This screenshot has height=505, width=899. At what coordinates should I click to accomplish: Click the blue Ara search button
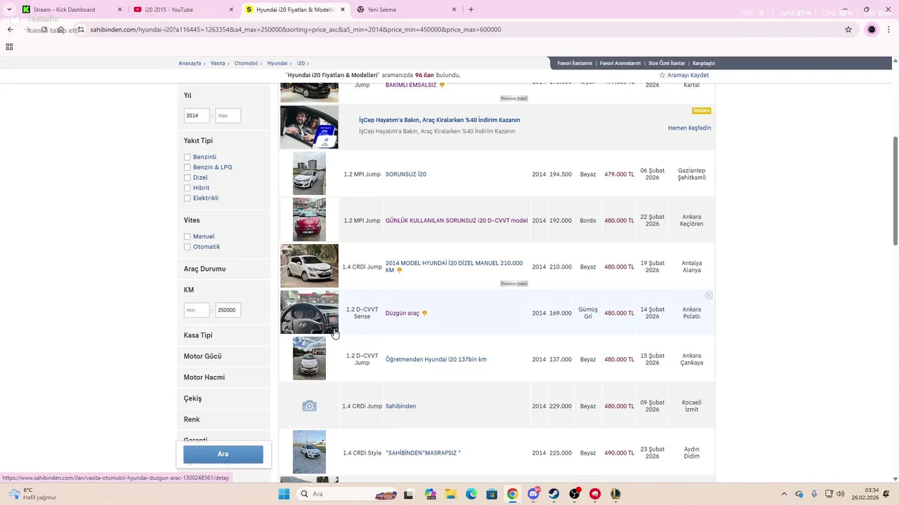pyautogui.click(x=223, y=454)
